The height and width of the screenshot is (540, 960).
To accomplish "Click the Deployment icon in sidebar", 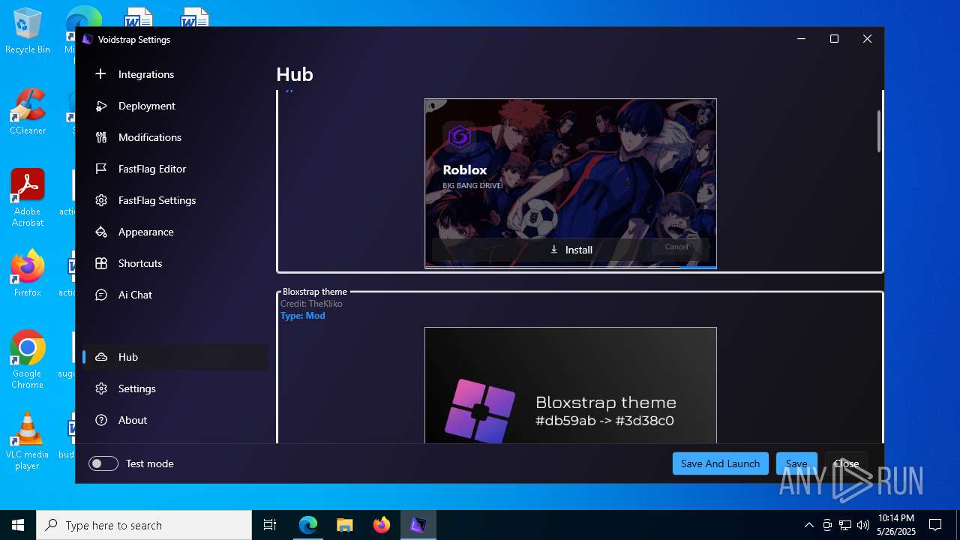I will (x=101, y=106).
